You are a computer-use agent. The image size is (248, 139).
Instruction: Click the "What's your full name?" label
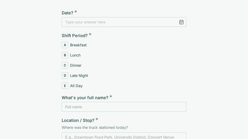tap(85, 98)
